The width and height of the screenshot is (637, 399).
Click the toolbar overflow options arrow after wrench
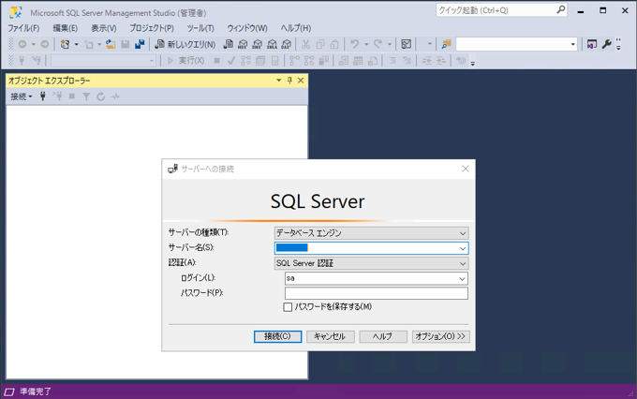pyautogui.click(x=618, y=44)
